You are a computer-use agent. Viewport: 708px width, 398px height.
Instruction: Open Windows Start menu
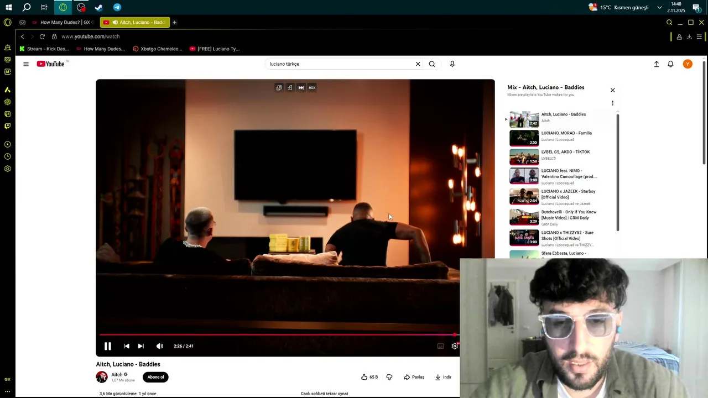[x=8, y=8]
